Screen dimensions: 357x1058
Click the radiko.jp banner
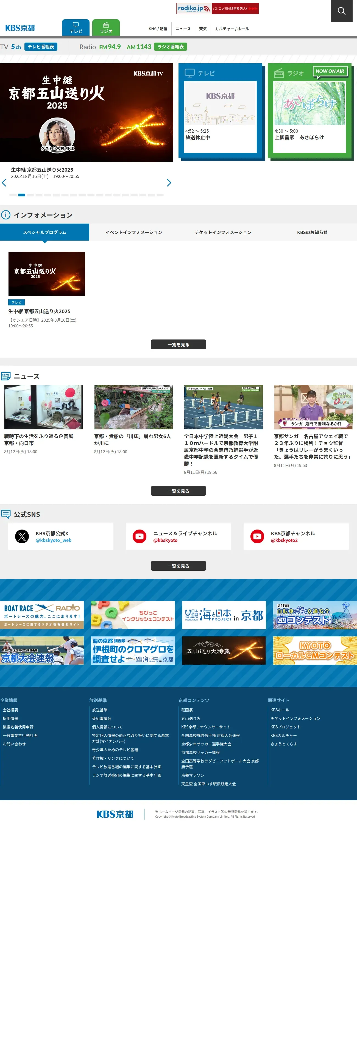(x=217, y=8)
